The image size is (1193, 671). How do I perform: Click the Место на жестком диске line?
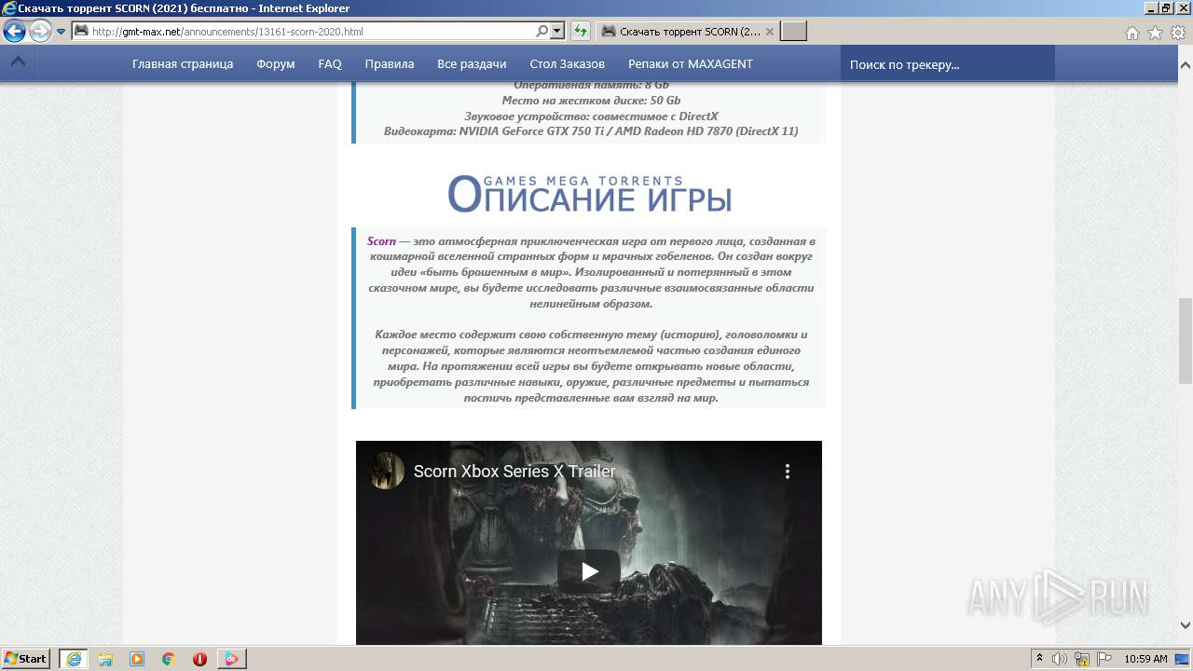click(x=591, y=101)
